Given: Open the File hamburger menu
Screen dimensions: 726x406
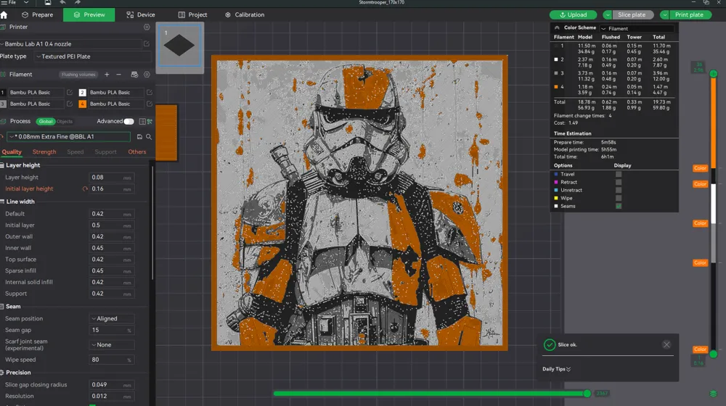Looking at the screenshot, I should point(8,2).
